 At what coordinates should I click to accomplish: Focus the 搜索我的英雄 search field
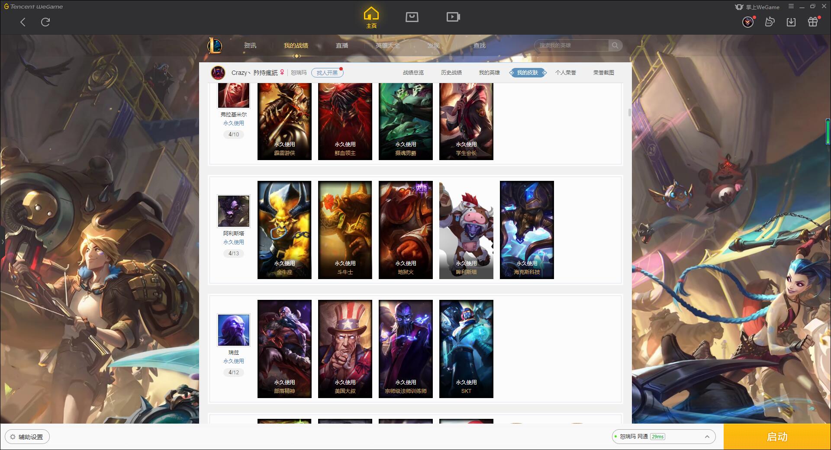click(571, 45)
